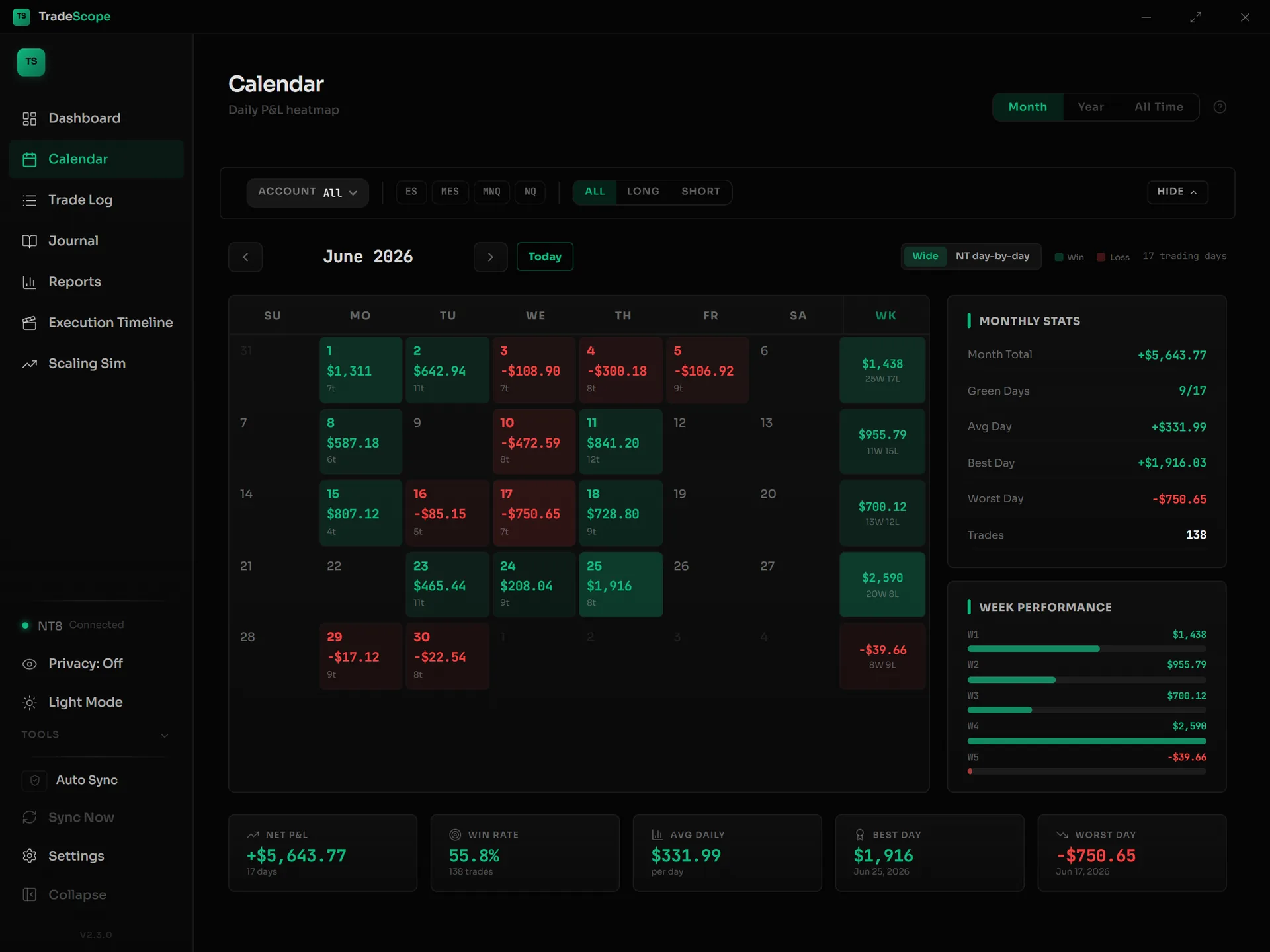Click the Calendar icon in the sidebar
Image resolution: width=1270 pixels, height=952 pixels.
click(x=29, y=159)
